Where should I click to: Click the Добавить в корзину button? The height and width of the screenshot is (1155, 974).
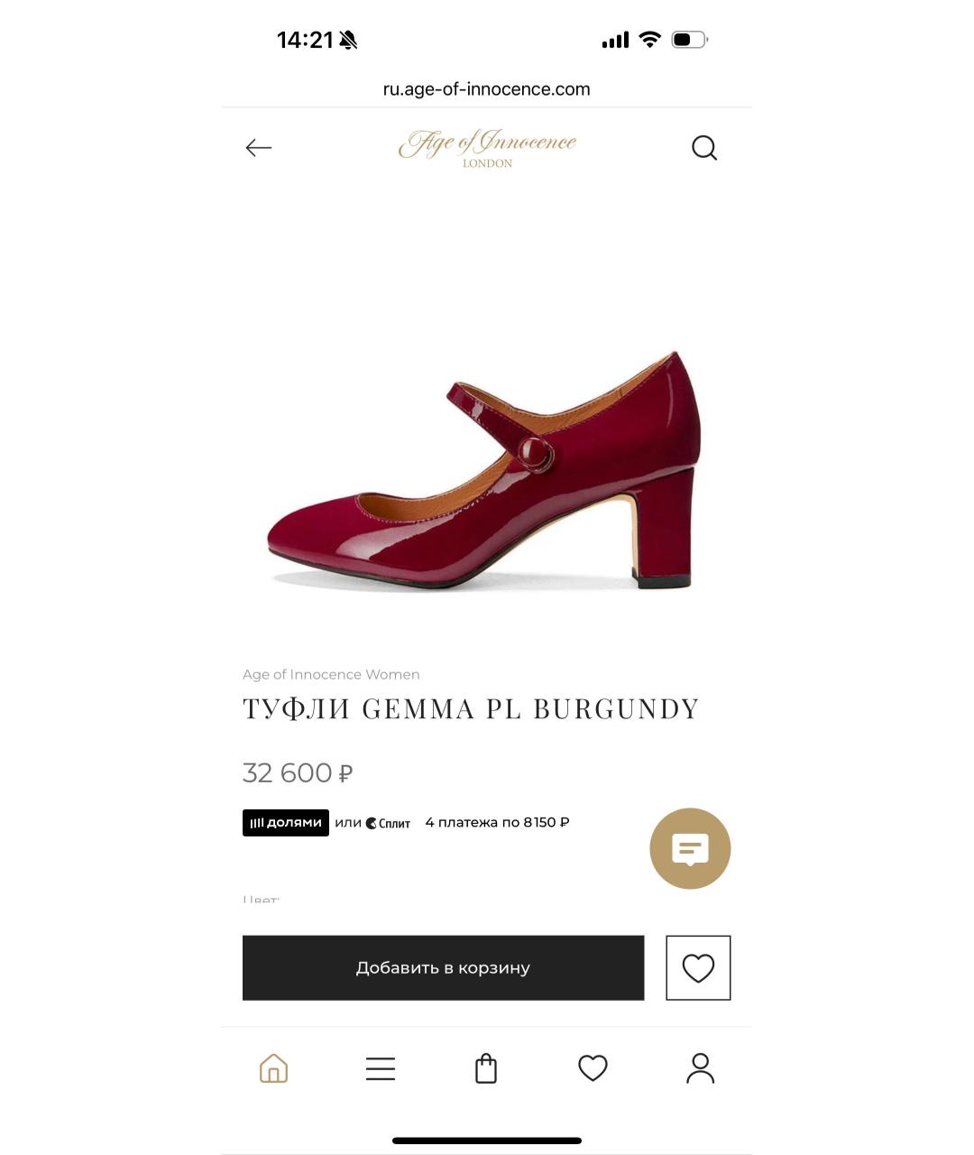443,967
